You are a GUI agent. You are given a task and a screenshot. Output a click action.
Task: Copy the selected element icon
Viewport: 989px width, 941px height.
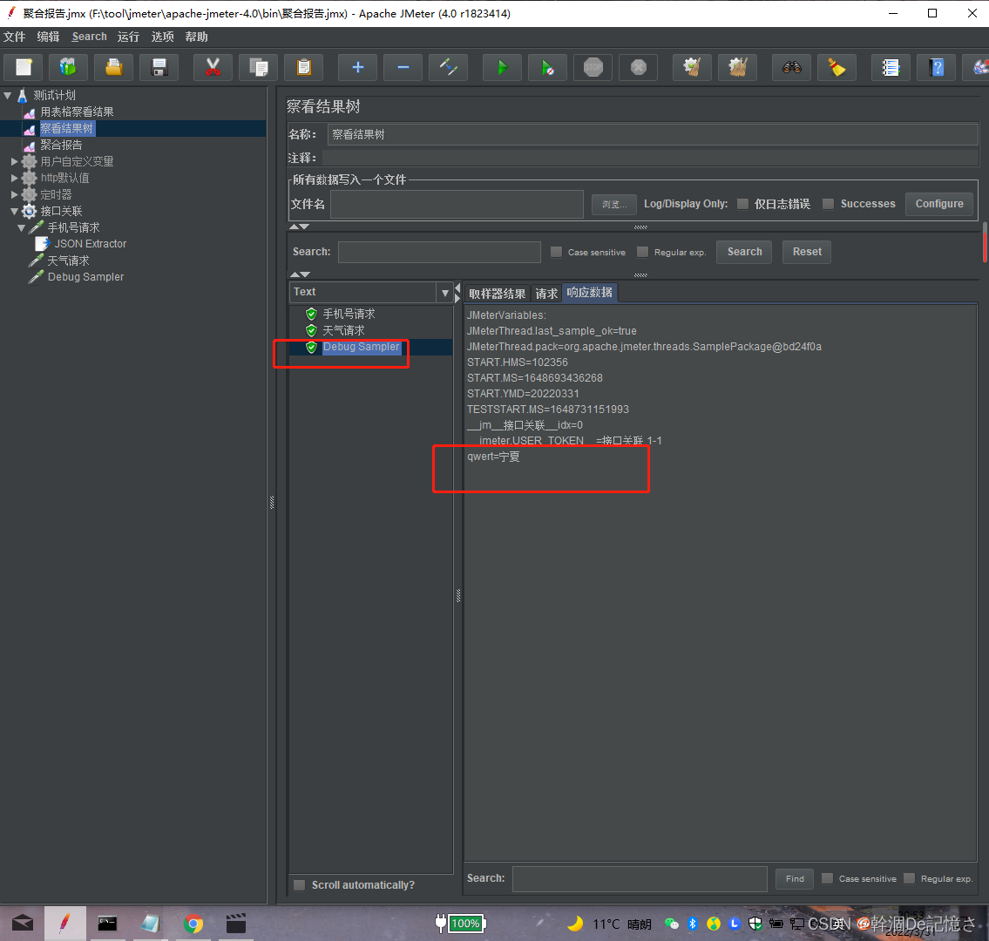click(x=259, y=67)
